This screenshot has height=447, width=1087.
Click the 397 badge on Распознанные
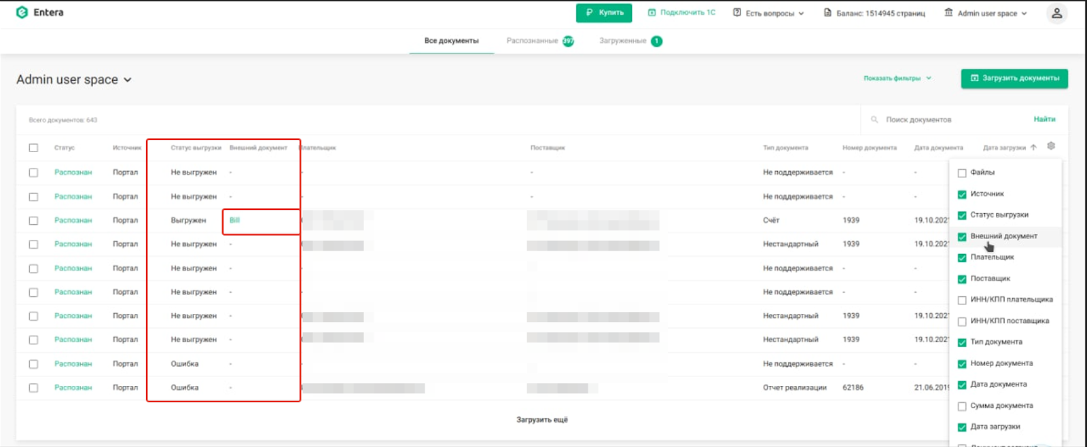tap(568, 41)
